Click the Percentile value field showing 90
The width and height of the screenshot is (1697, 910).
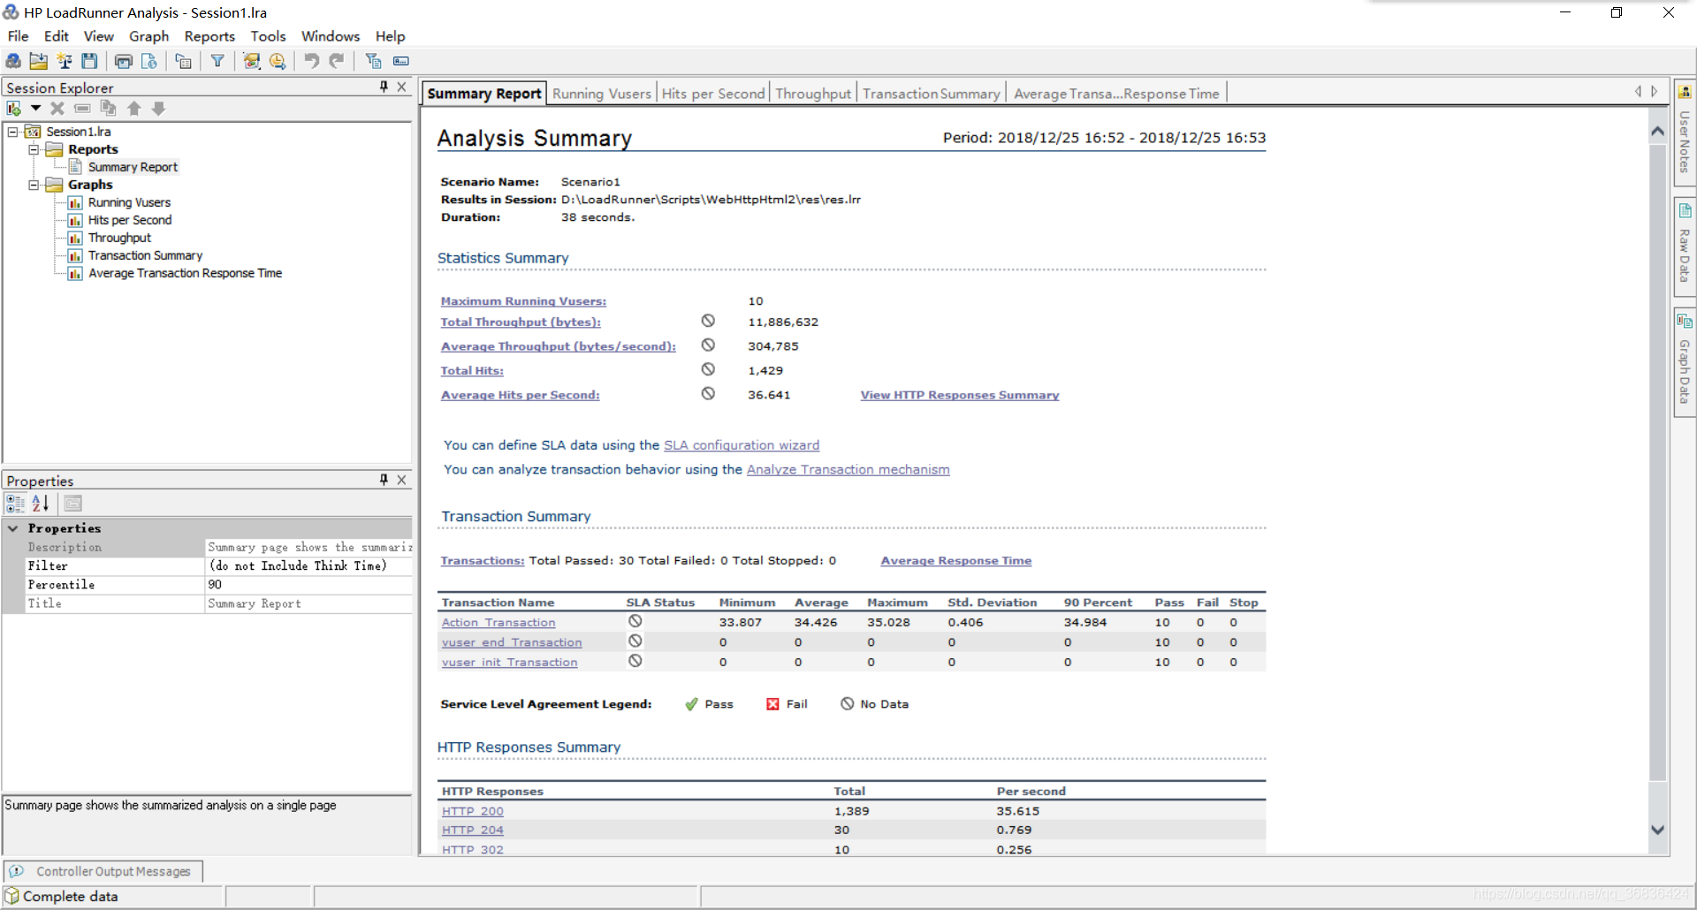point(308,585)
